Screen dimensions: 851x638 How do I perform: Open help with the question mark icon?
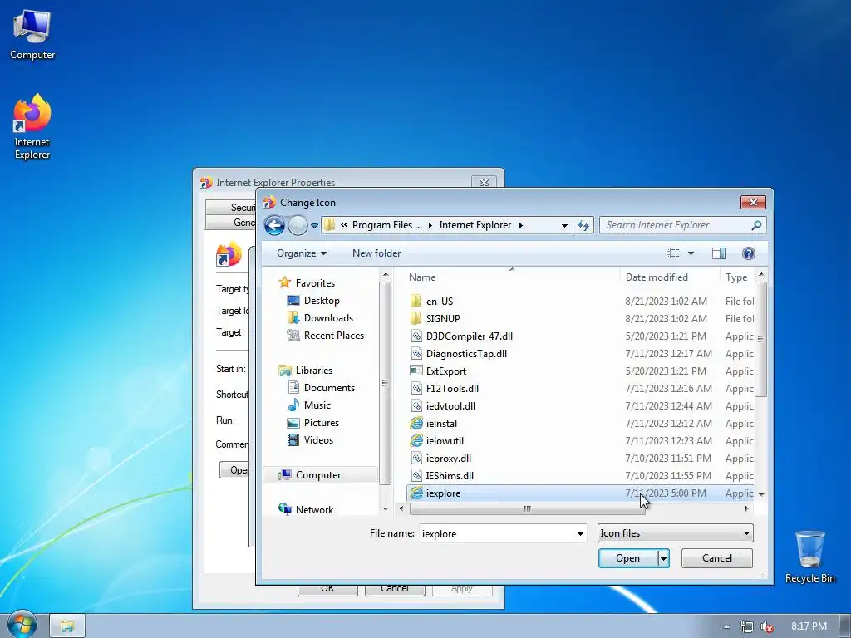749,253
